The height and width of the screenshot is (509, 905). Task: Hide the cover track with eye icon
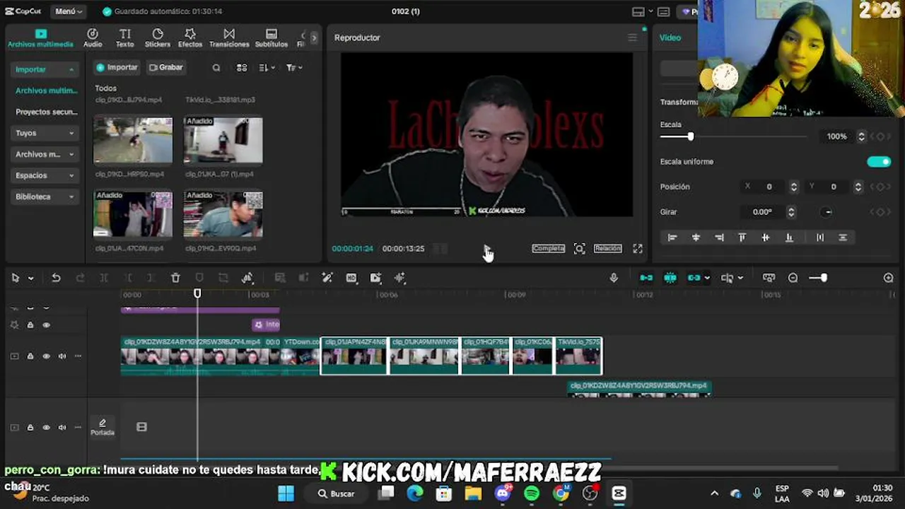tap(46, 428)
